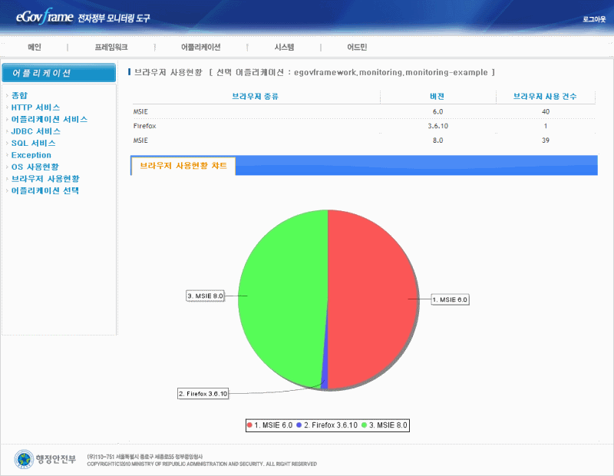The width and height of the screenshot is (614, 476).
Task: Click the 브라우저 사용 건수 column header
Action: 545,97
